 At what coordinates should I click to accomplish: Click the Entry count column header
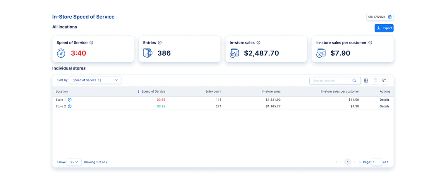pos(213,91)
